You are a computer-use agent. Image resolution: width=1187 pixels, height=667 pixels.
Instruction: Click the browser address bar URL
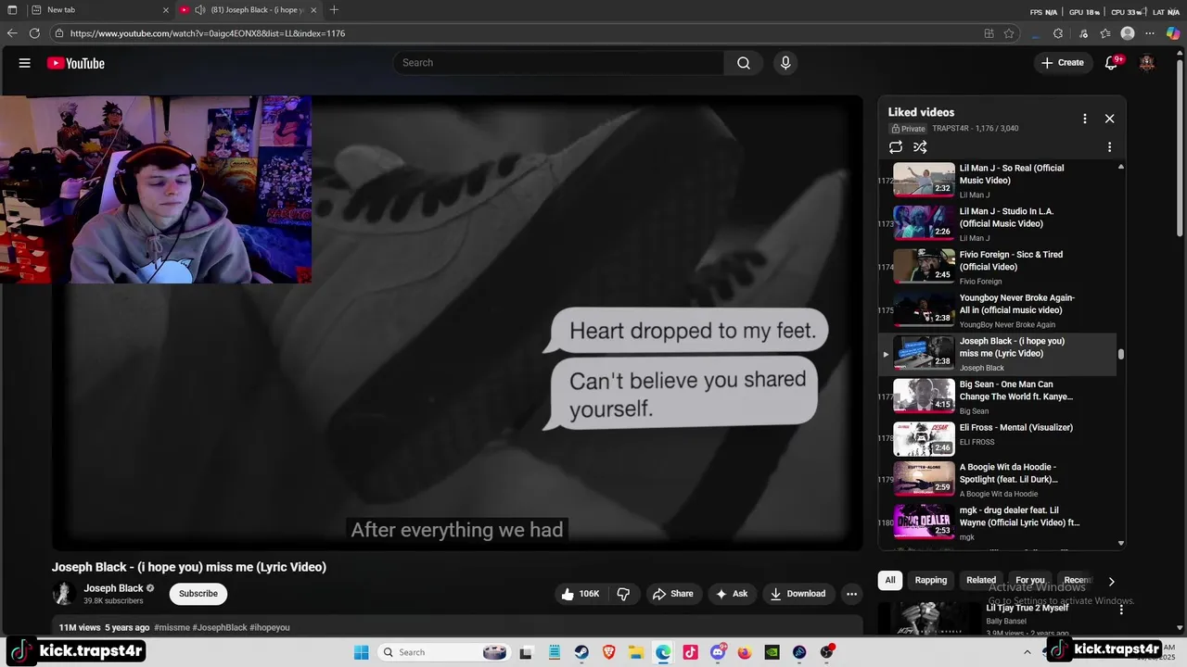pos(208,33)
